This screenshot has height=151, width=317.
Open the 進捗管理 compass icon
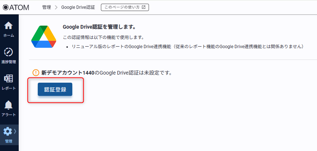8,52
